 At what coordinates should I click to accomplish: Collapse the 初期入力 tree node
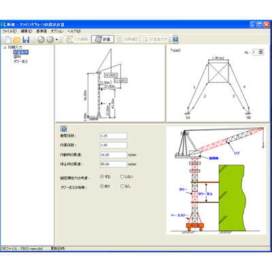pos(5,48)
